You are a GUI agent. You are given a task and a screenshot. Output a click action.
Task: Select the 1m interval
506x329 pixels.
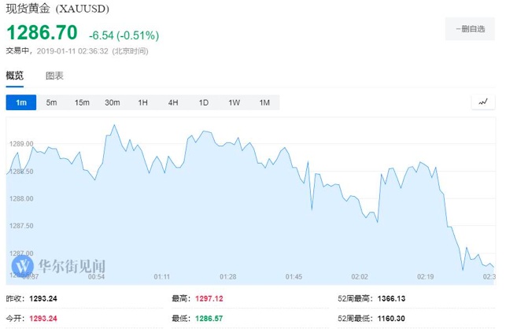(21, 103)
